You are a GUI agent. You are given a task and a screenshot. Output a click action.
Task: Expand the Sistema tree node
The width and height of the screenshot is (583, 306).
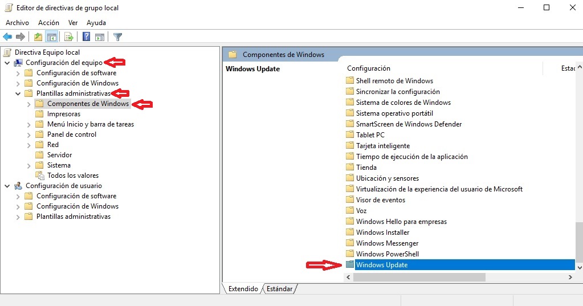tap(28, 165)
